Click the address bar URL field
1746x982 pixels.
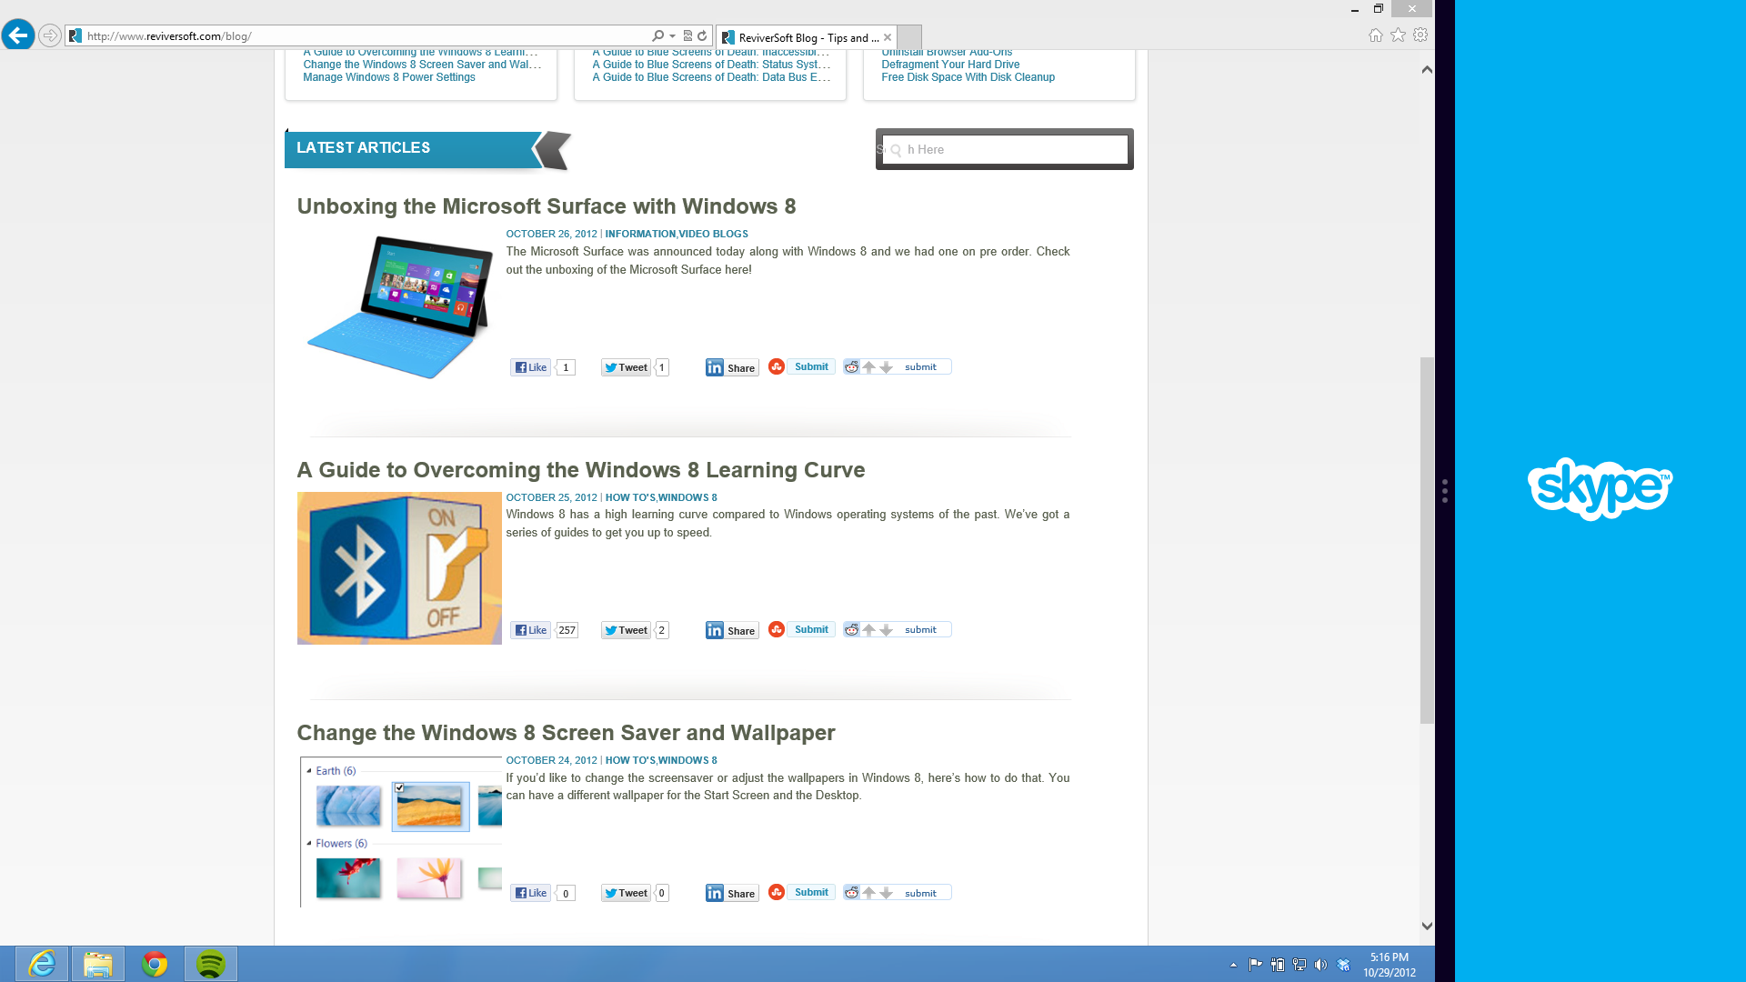[364, 36]
